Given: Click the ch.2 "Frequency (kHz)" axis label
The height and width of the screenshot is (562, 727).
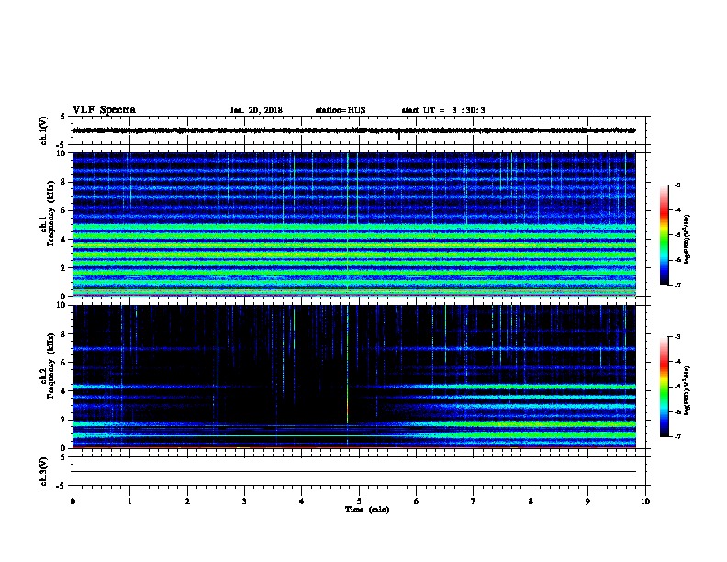Looking at the screenshot, I should [50, 365].
